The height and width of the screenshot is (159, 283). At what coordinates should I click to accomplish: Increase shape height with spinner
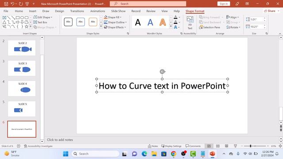[264, 18]
